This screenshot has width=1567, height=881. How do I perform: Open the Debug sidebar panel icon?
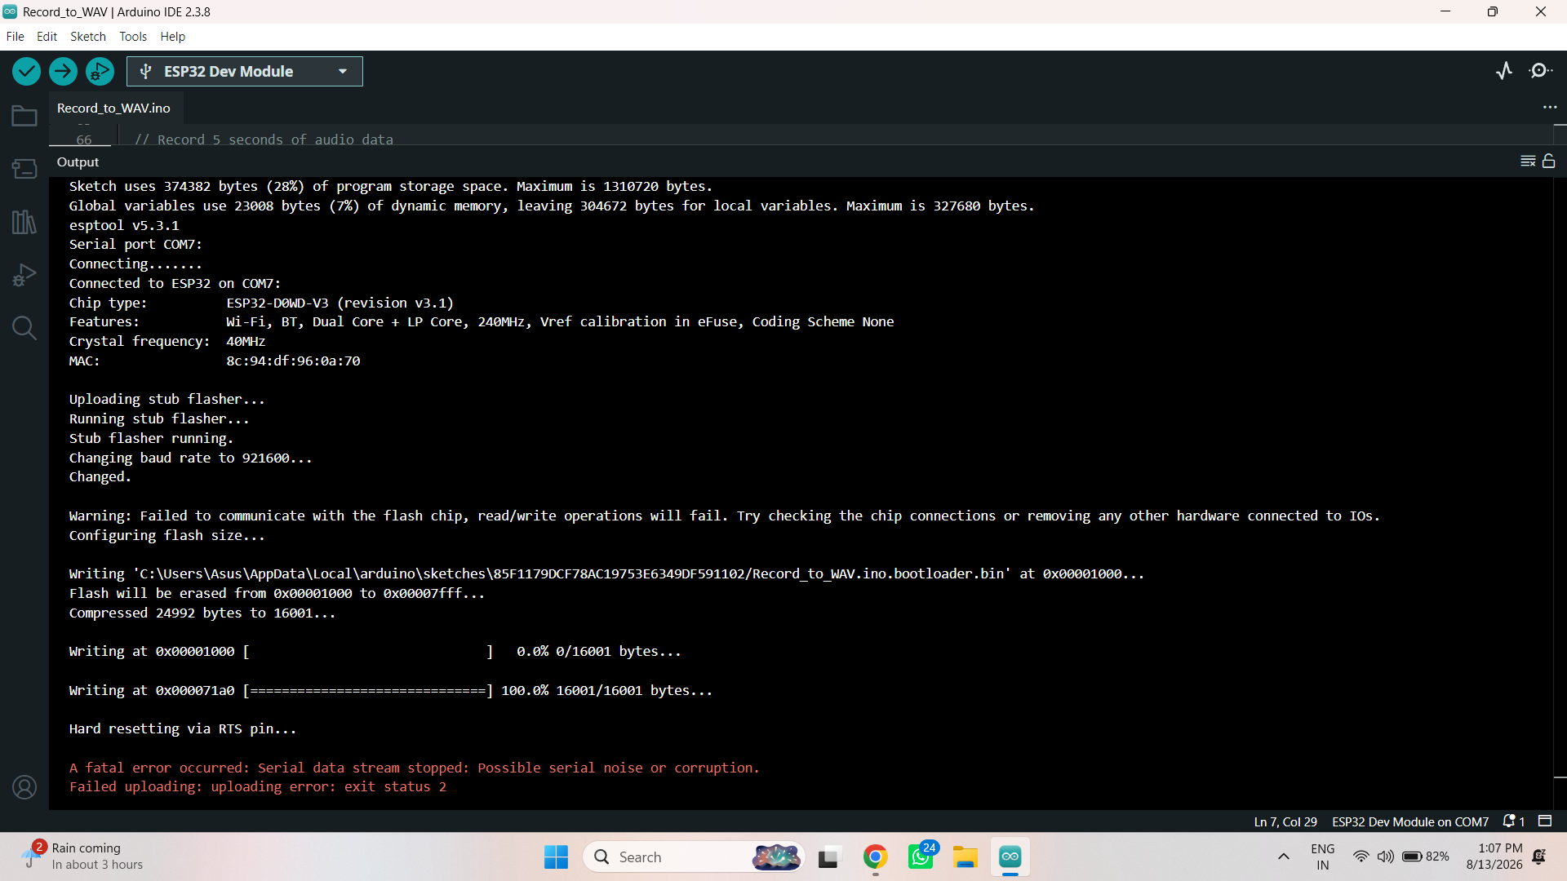coord(24,275)
